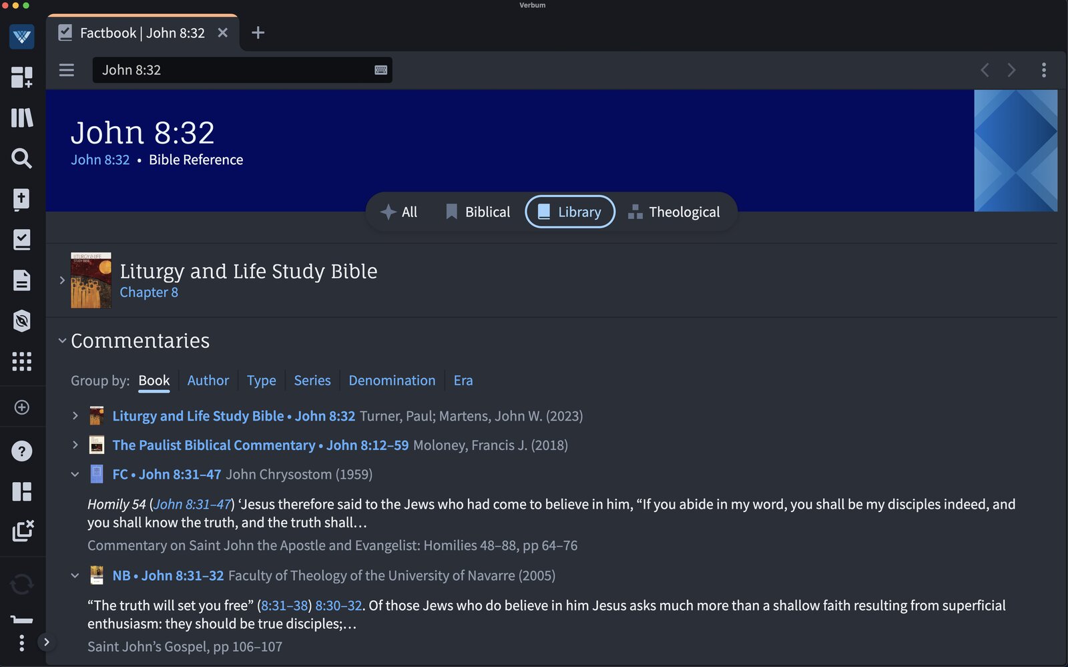Switch results filter to Biblical

tap(477, 212)
